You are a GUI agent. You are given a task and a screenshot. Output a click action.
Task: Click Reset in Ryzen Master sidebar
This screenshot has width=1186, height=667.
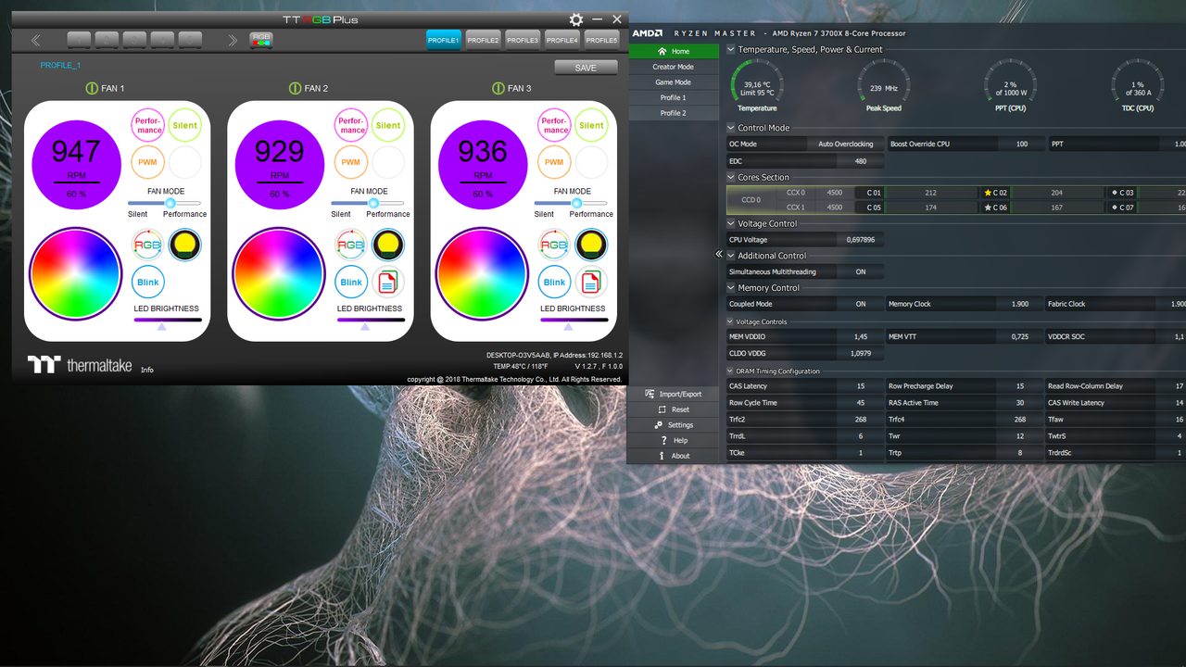pyautogui.click(x=674, y=409)
